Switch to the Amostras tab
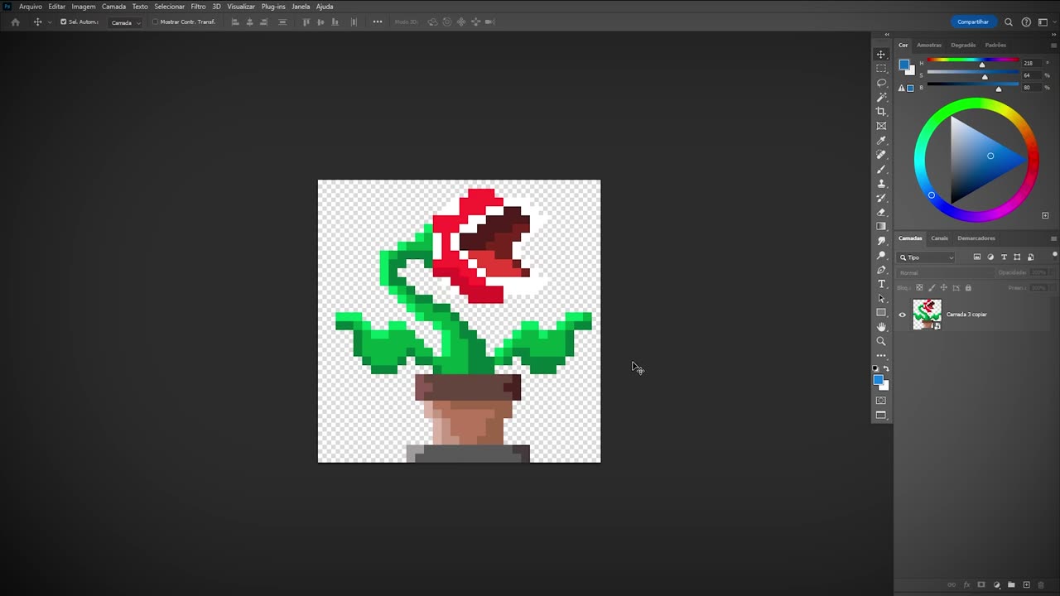 (x=929, y=45)
